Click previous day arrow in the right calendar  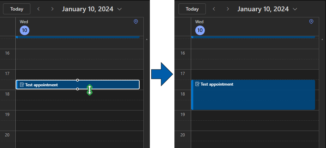click(x=214, y=9)
